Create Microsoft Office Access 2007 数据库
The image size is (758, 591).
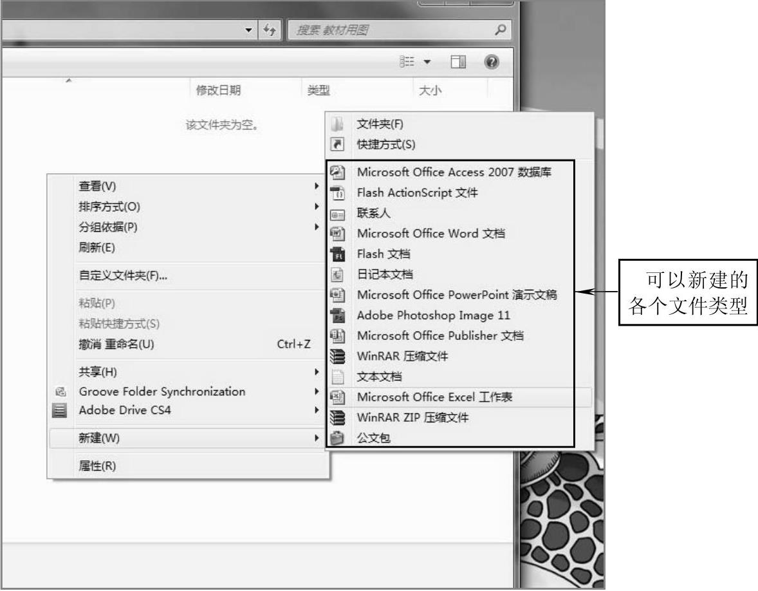(459, 172)
